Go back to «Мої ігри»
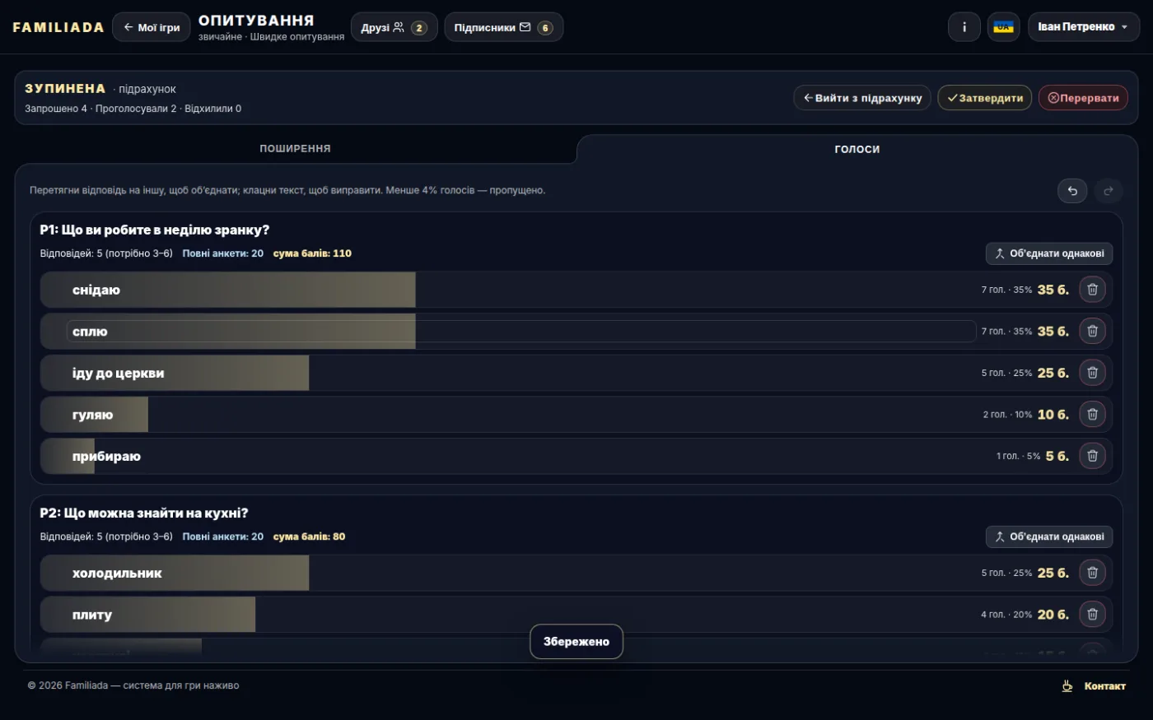1153x720 pixels. (x=152, y=27)
